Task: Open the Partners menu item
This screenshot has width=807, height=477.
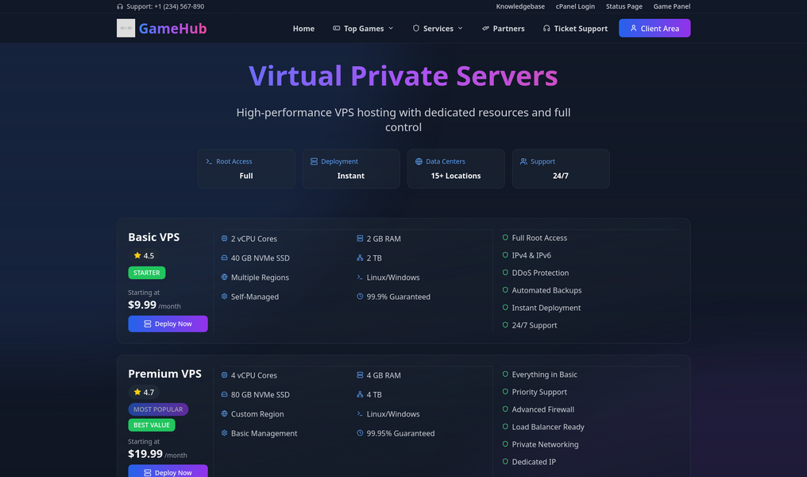Action: point(503,29)
